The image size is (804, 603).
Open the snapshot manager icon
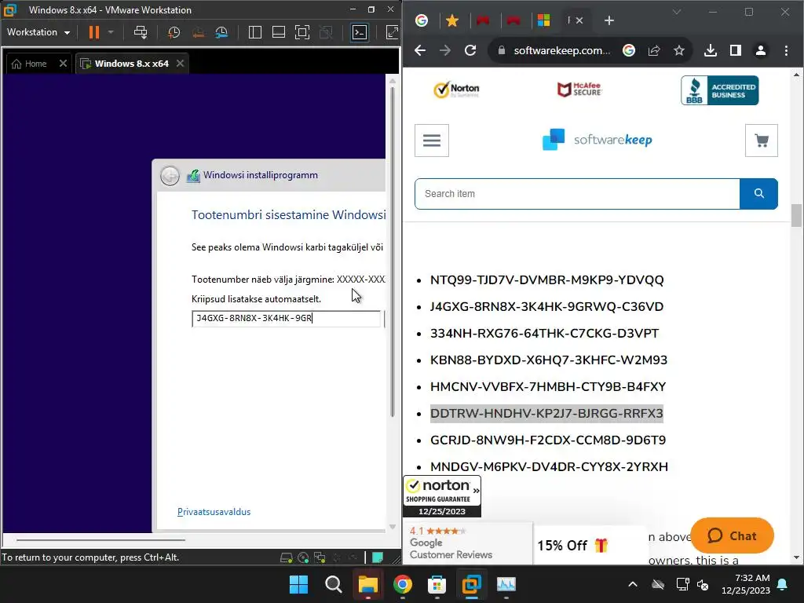point(221,32)
